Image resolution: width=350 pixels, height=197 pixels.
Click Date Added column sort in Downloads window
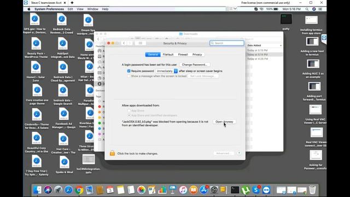coord(264,45)
